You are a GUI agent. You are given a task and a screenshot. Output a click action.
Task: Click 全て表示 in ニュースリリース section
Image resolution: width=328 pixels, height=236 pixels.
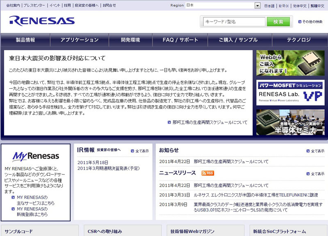click(317, 174)
